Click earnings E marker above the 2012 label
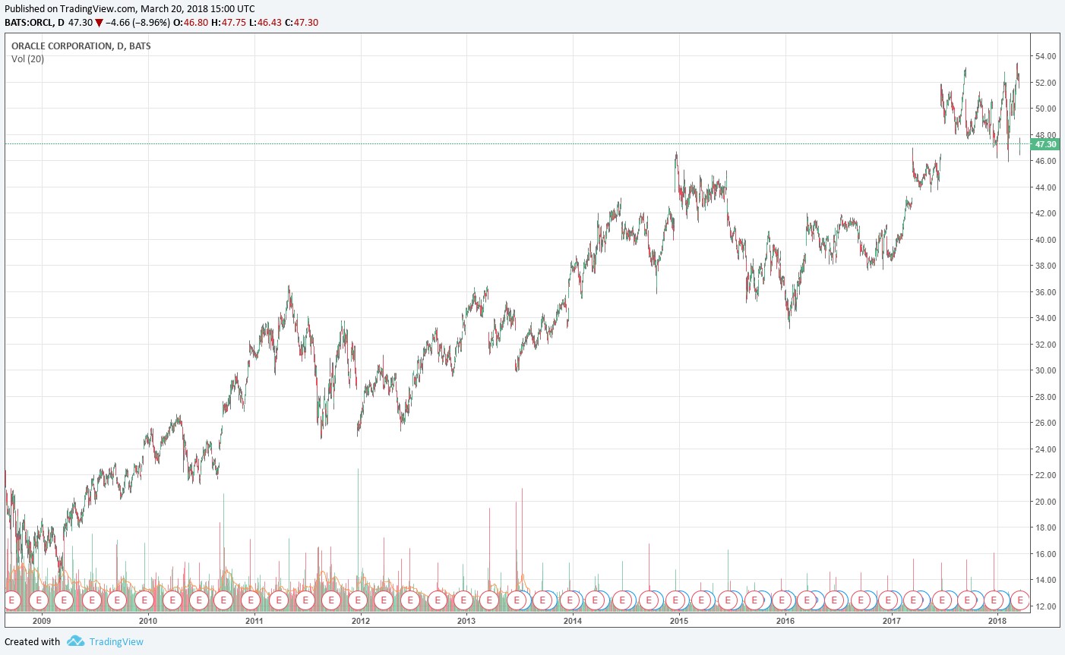Screen dimensions: 1065x655 click(x=357, y=600)
